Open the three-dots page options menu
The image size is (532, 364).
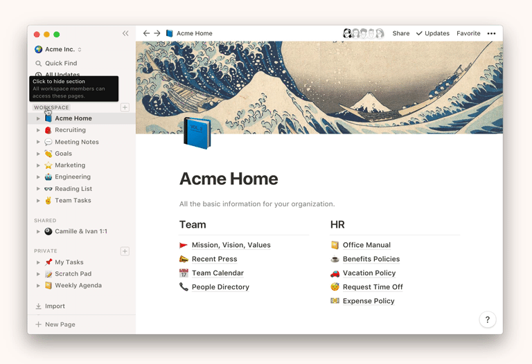click(x=491, y=33)
